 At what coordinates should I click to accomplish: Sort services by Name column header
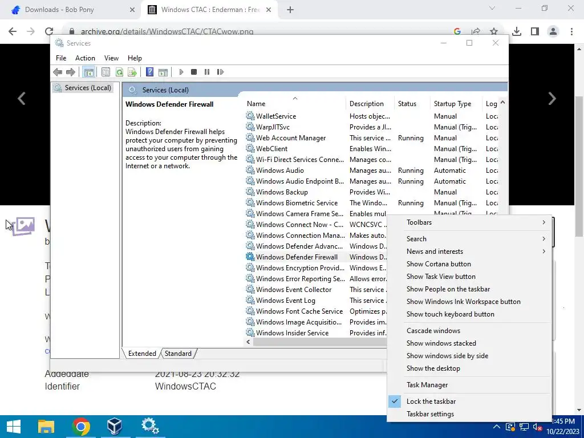(x=295, y=104)
